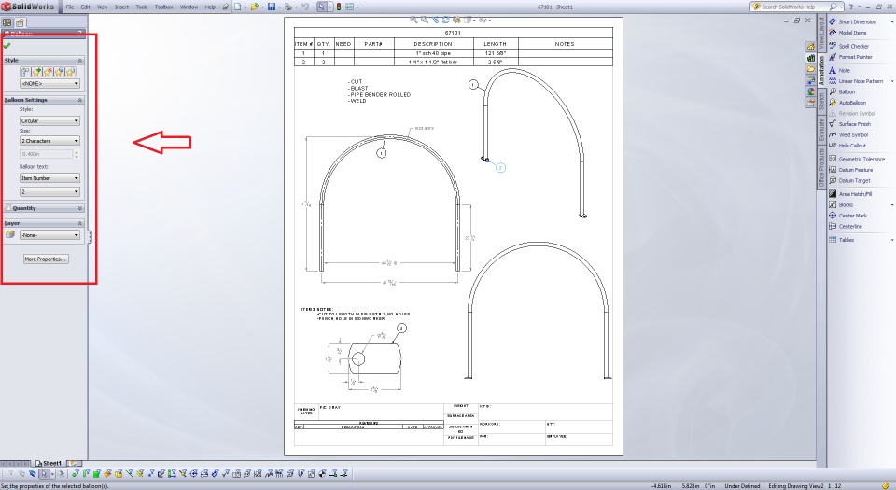Click the Print icon in toolbar
896x490 pixels.
[288, 7]
